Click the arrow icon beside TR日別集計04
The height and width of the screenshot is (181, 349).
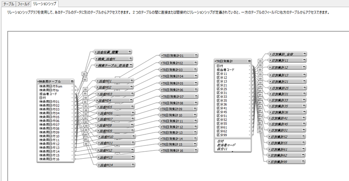tap(161, 77)
